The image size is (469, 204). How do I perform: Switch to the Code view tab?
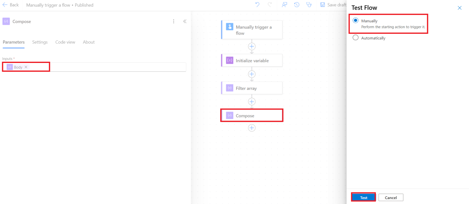tap(65, 42)
